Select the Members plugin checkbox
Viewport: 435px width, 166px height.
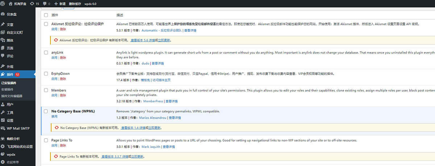(x=46, y=90)
